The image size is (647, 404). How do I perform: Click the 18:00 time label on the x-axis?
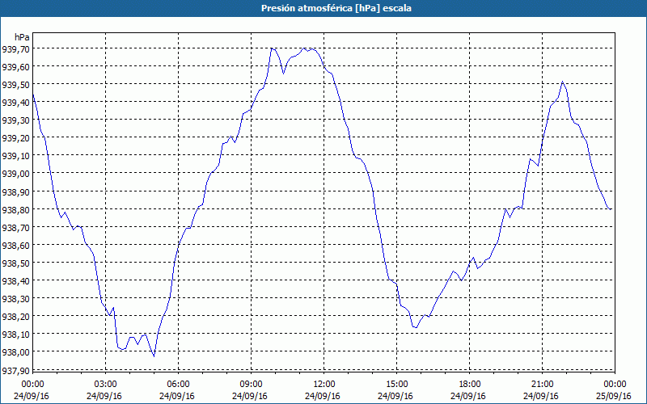(x=470, y=385)
